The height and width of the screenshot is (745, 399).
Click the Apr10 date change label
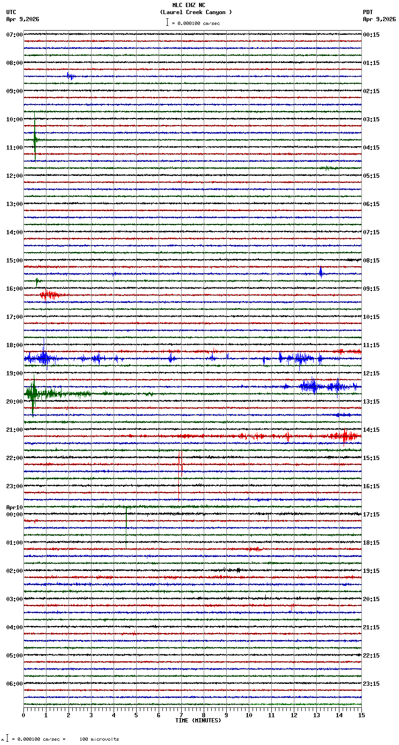15,507
